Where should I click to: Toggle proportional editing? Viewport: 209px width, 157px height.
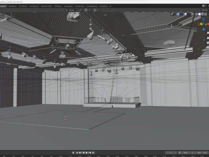pos(95,10)
